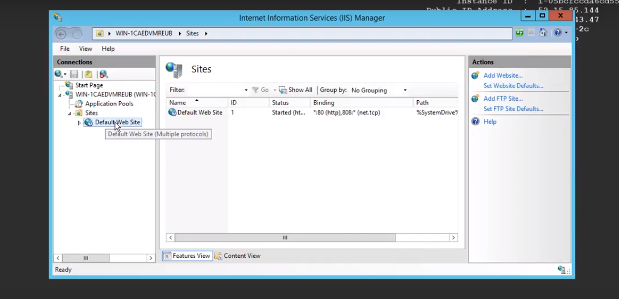
Task: Click the %SystemDrive% path cell
Action: click(437, 113)
